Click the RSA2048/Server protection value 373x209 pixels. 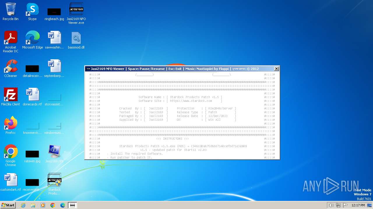221,109
